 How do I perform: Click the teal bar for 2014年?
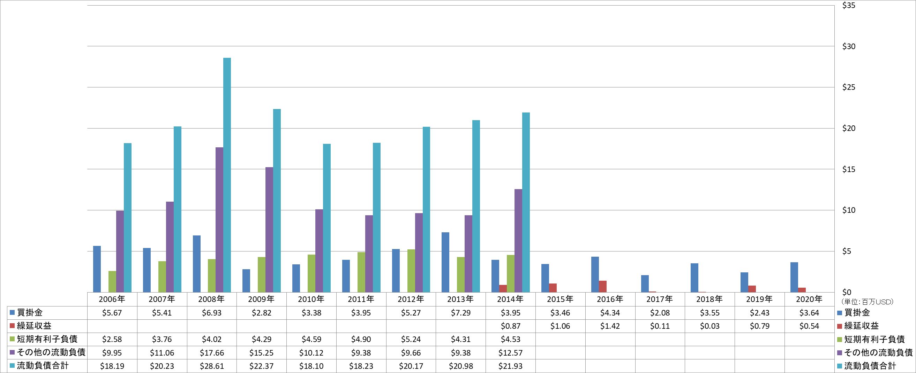point(526,203)
